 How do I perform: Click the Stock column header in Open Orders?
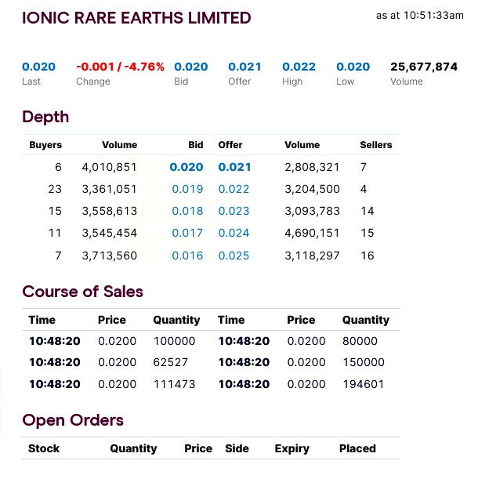44,448
